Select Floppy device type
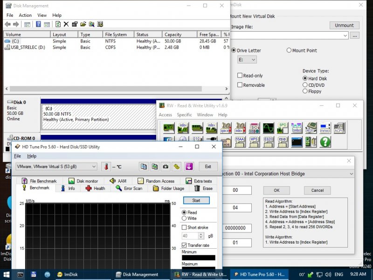The width and height of the screenshot is (373, 280). [x=305, y=91]
